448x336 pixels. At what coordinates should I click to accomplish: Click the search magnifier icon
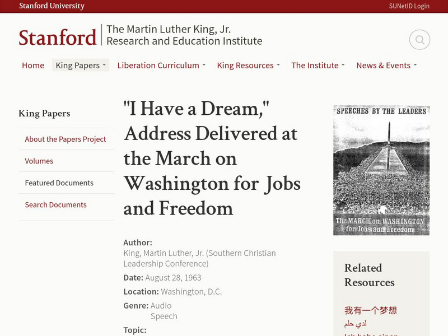tap(419, 40)
